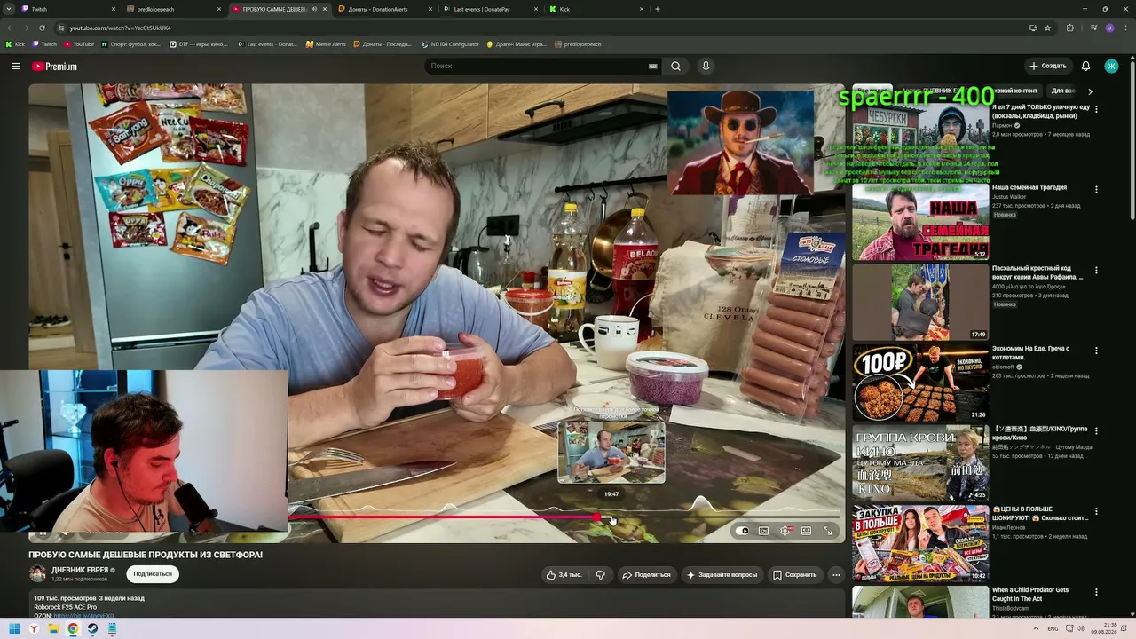Screen dimensions: 1136x639
Task: Open Chrome from the taskbar
Action: [x=73, y=629]
